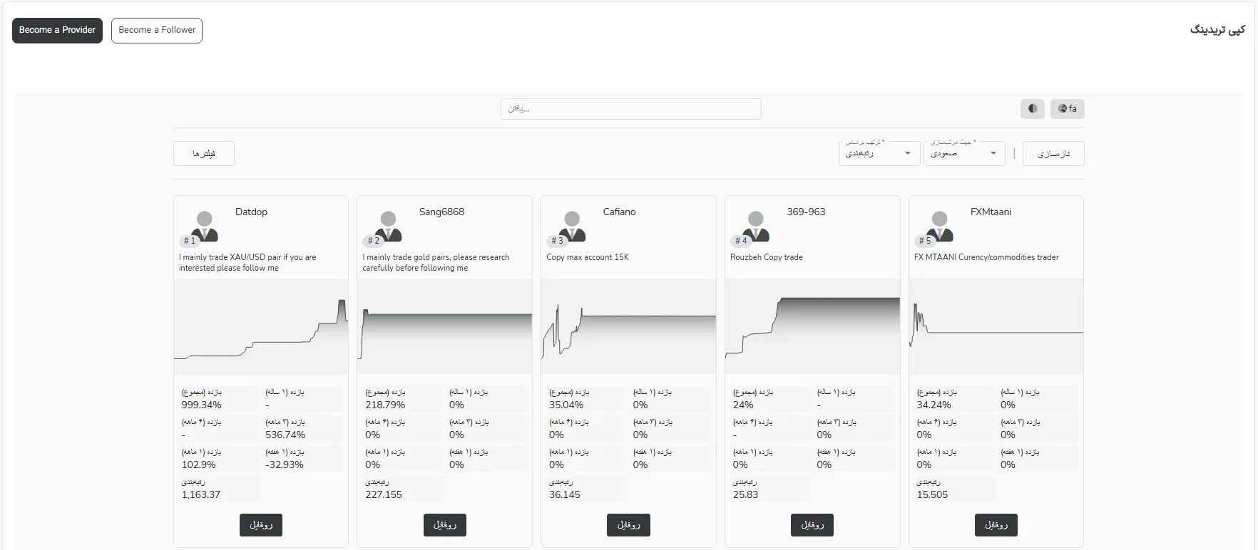Click the Become a Follower button
The width and height of the screenshot is (1258, 550).
click(157, 30)
